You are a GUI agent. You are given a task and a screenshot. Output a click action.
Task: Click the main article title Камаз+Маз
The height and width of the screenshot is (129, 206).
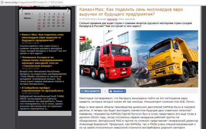131,12
